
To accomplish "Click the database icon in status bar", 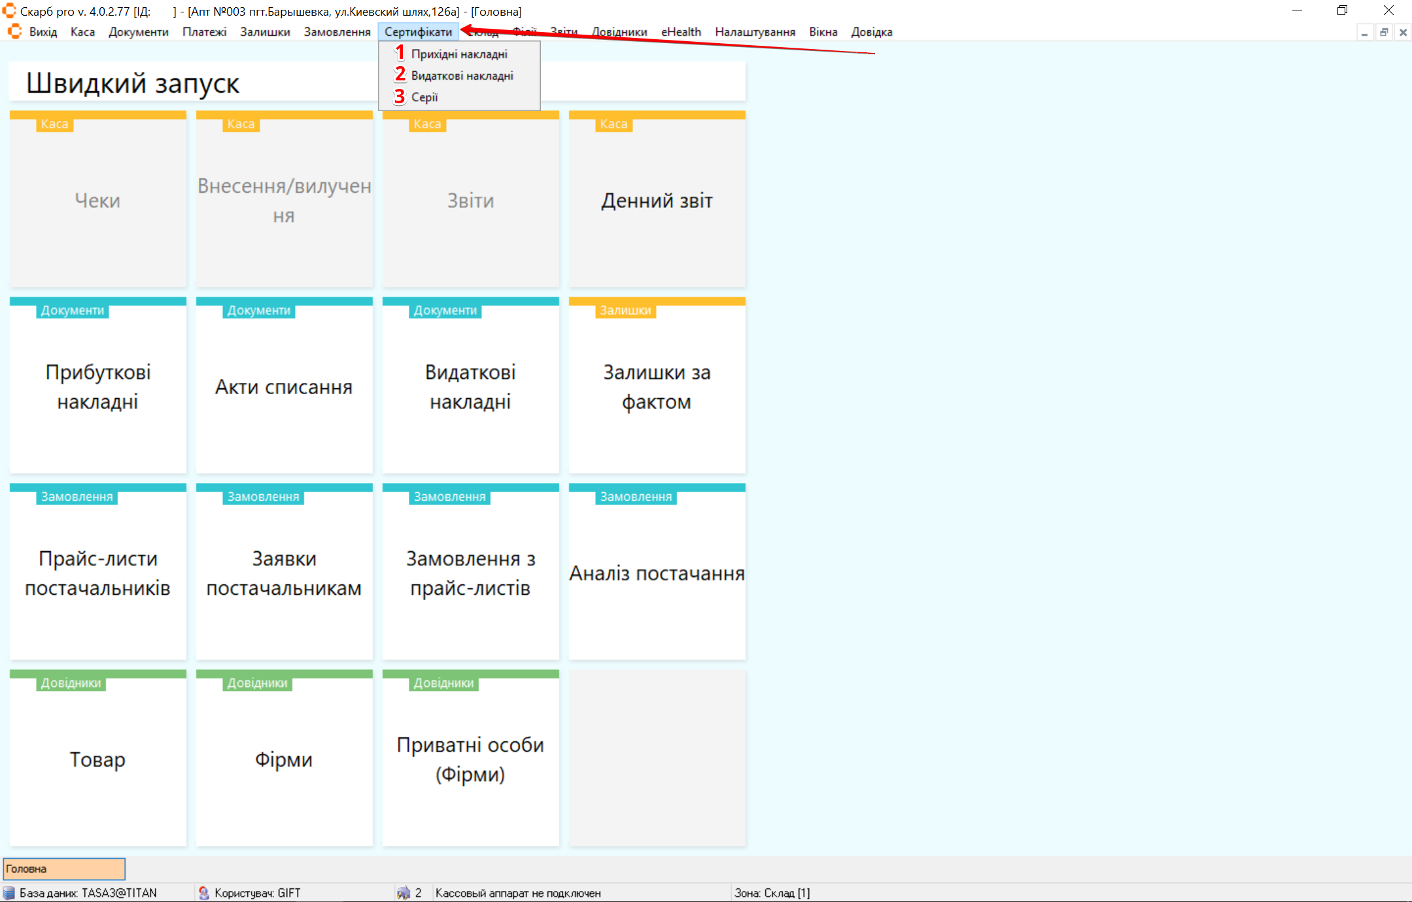I will [9, 893].
